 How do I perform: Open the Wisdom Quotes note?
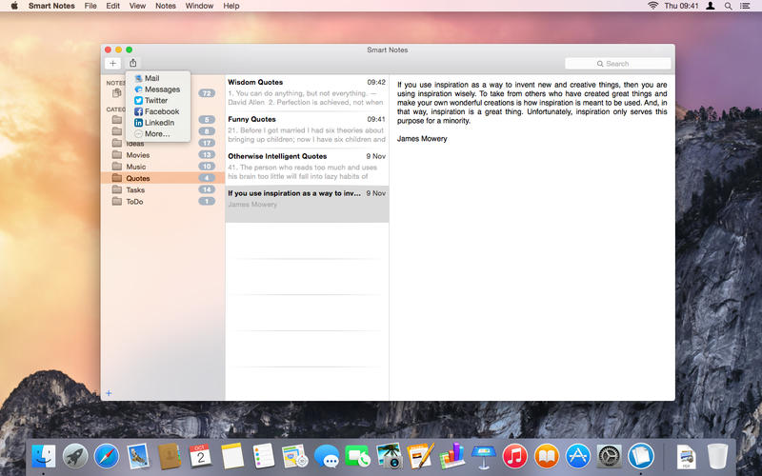coord(307,92)
